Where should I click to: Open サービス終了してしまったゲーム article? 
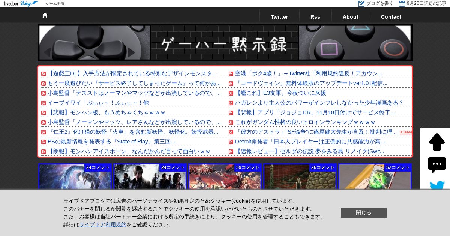134,83
